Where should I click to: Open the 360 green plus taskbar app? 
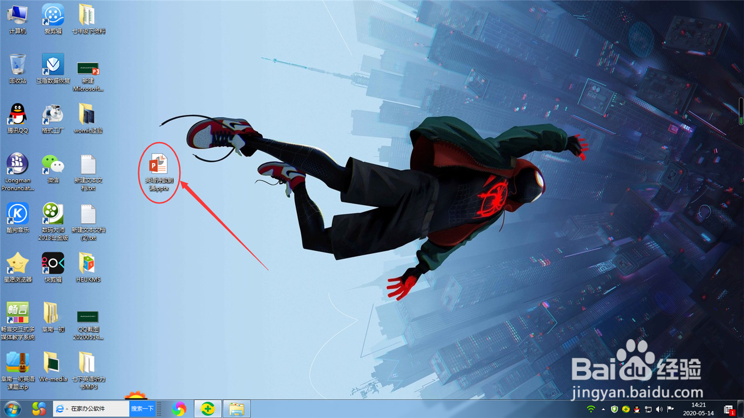(x=207, y=409)
